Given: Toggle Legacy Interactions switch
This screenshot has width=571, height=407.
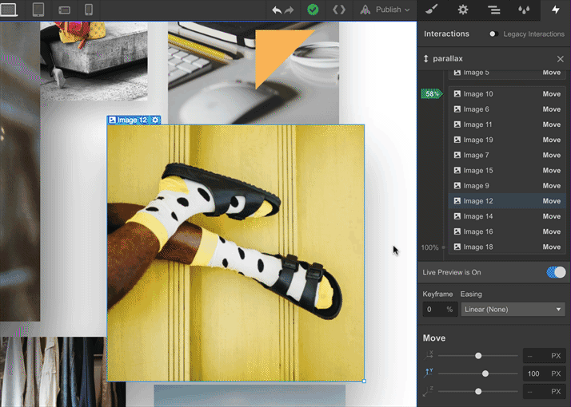Looking at the screenshot, I should pos(494,34).
